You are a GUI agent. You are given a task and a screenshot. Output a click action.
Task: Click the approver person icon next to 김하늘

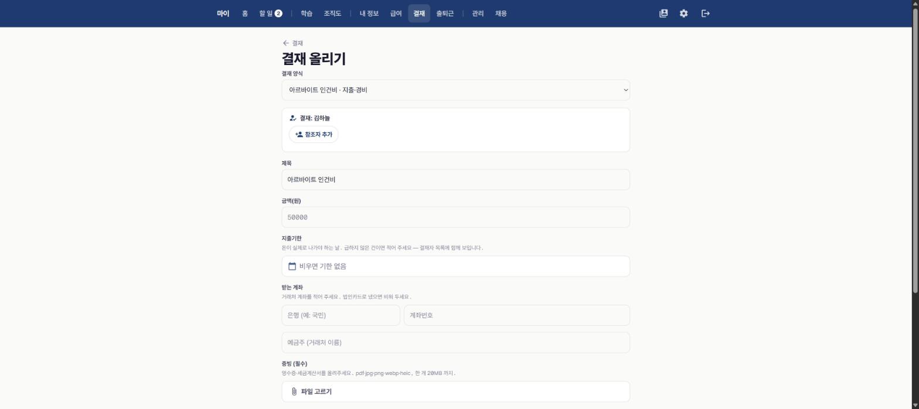pos(292,118)
